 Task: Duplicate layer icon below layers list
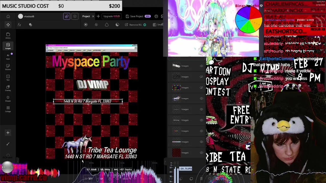coord(191,179)
